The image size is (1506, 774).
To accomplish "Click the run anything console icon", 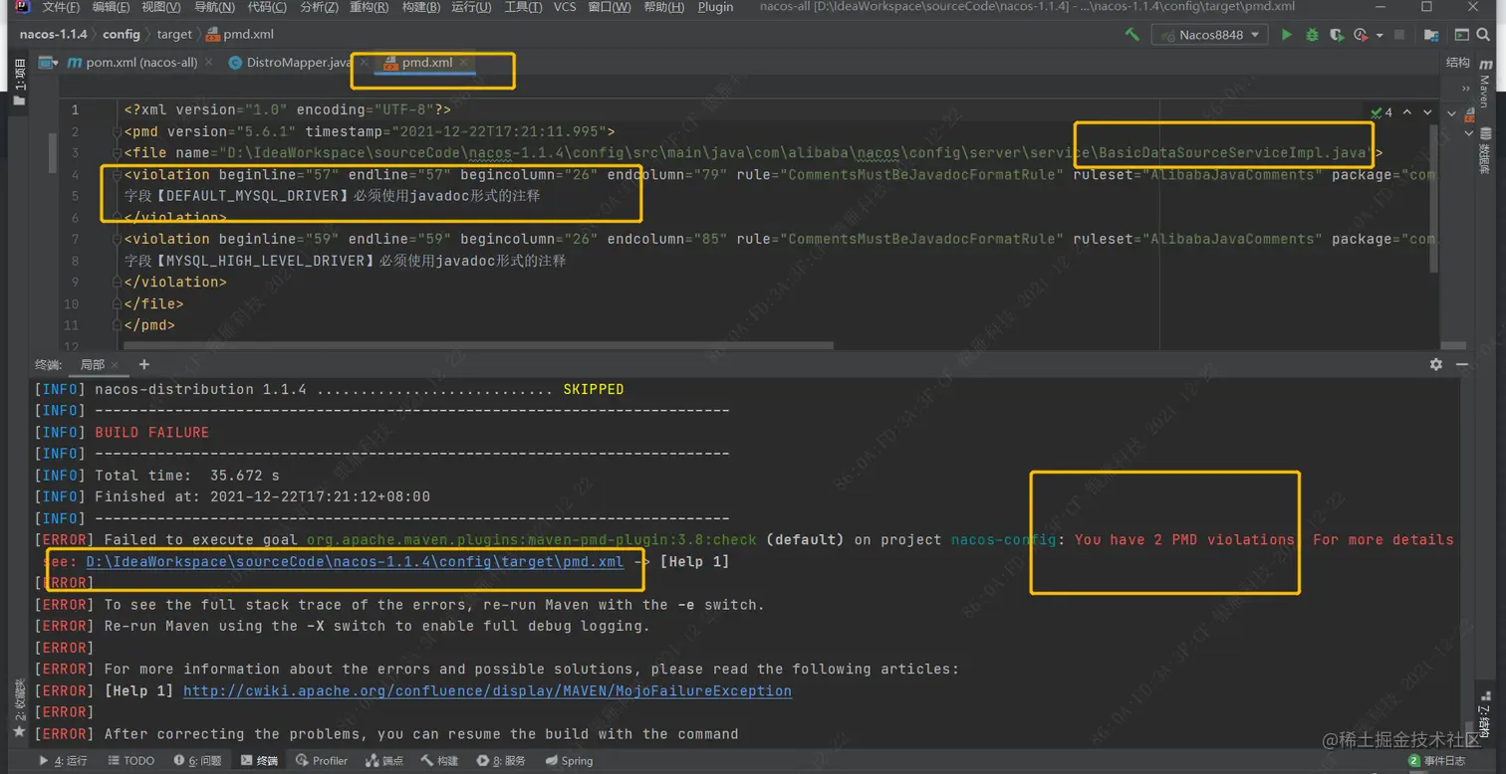I will tap(1462, 35).
